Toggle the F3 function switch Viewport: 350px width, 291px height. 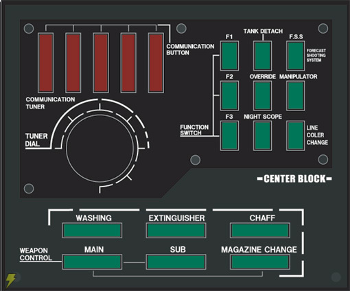(229, 136)
